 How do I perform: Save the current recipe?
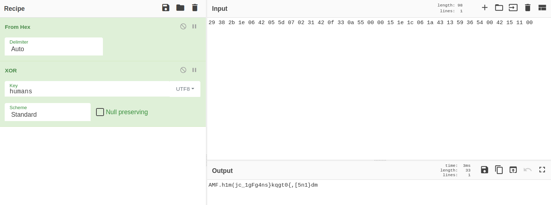[x=166, y=8]
